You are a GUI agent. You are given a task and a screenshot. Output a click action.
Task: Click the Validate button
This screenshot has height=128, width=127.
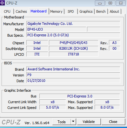pyautogui.click(x=89, y=122)
